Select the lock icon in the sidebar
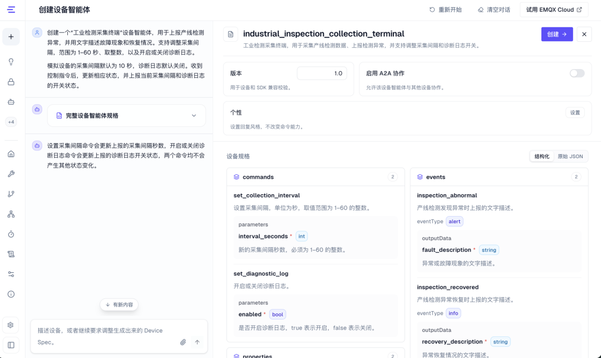 (11, 82)
